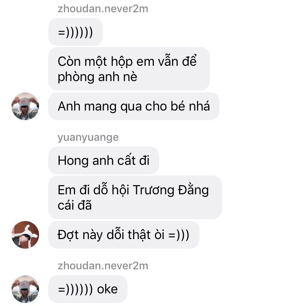The height and width of the screenshot is (306, 287).
Task: Select the bottom "=)))))) oke" message bubble
Action: (88, 289)
